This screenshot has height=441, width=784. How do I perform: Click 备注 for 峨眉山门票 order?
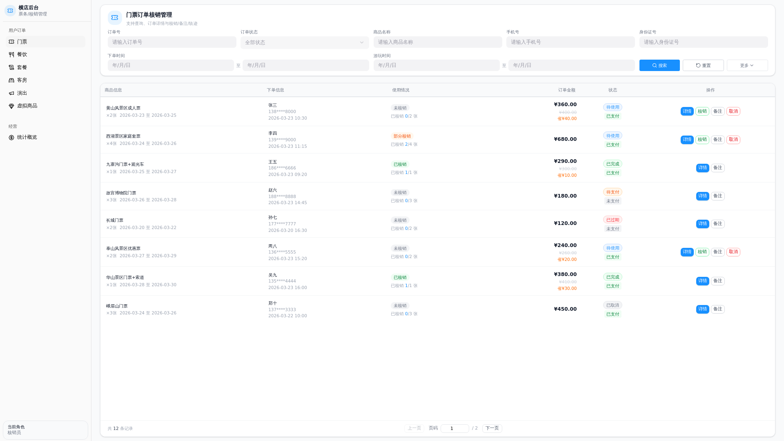point(718,309)
